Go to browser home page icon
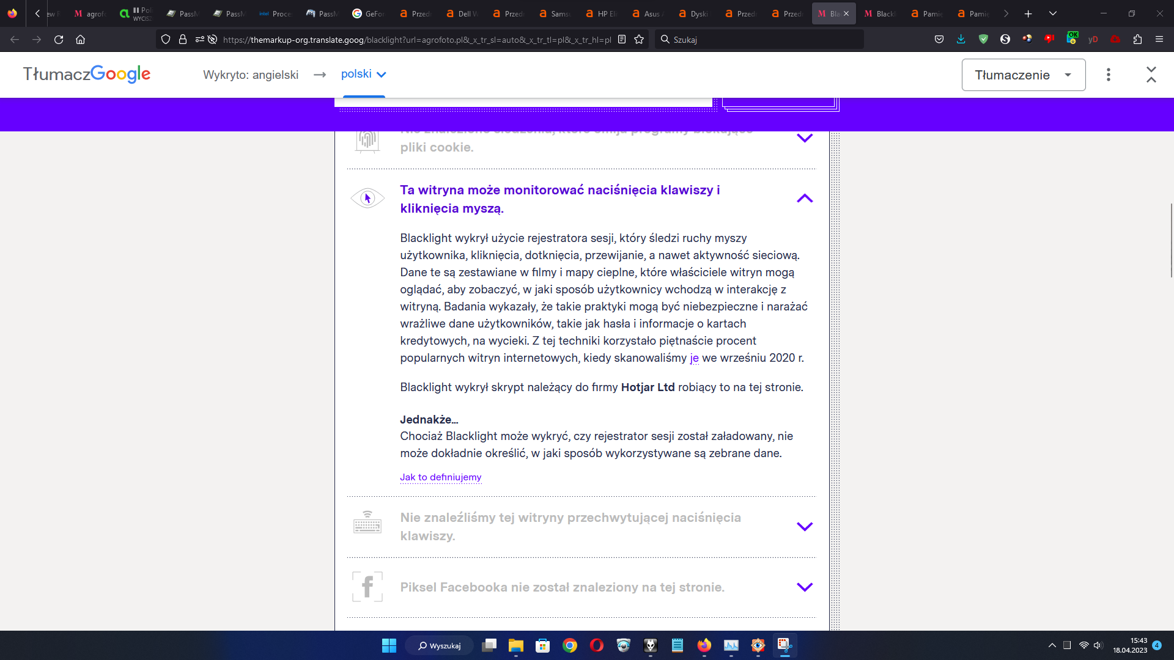1174x660 pixels. tap(80, 40)
